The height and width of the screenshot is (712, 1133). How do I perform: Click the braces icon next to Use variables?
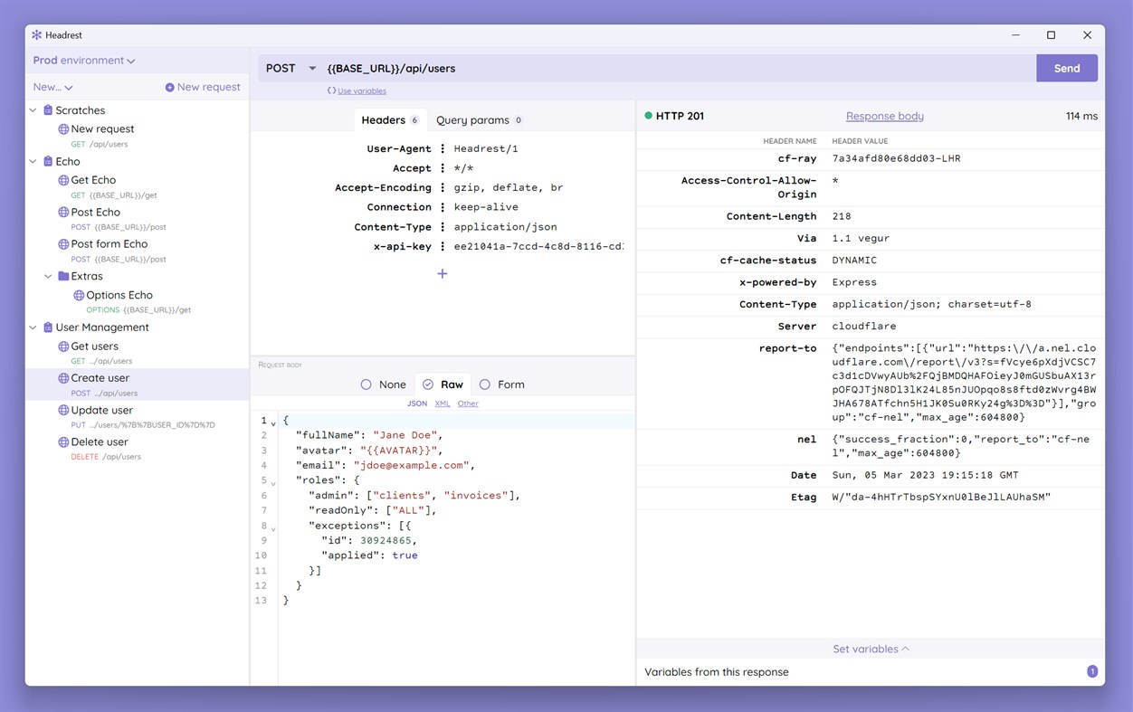331,90
